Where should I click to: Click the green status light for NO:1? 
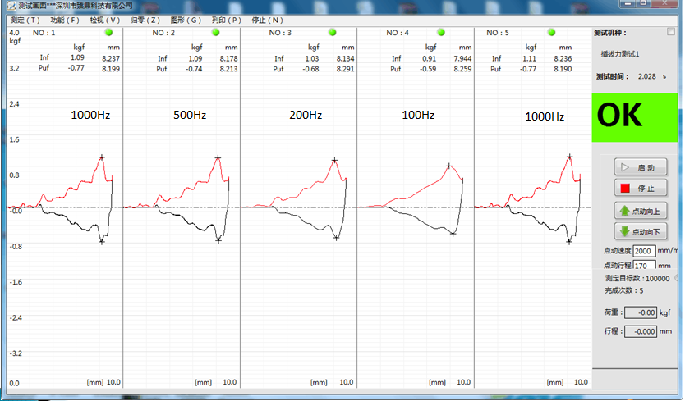108,33
